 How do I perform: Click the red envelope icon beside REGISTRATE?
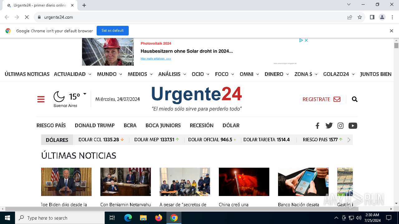point(337,99)
